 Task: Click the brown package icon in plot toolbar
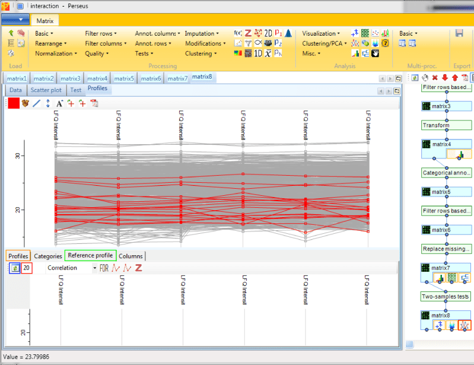click(25, 103)
